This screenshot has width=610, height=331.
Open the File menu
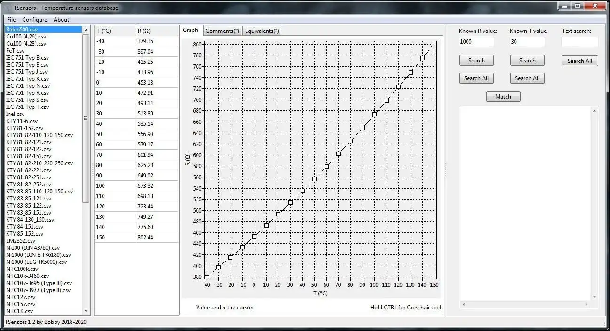[11, 20]
